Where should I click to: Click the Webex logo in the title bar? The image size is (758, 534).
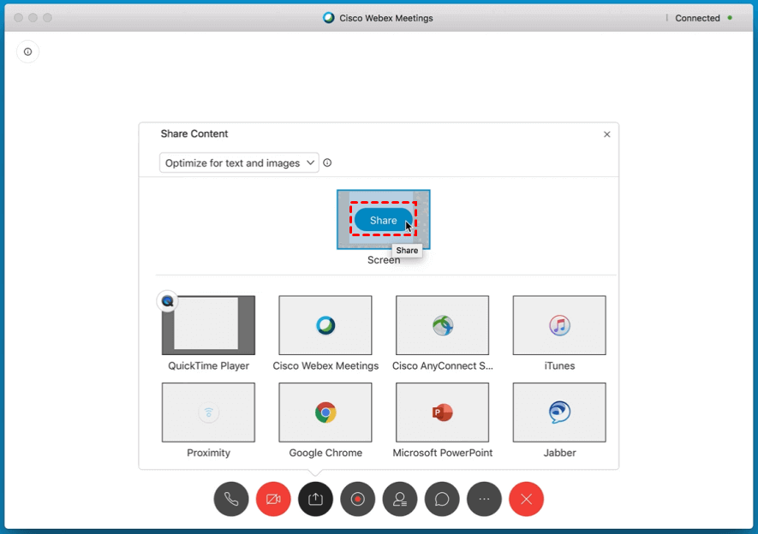pos(328,18)
